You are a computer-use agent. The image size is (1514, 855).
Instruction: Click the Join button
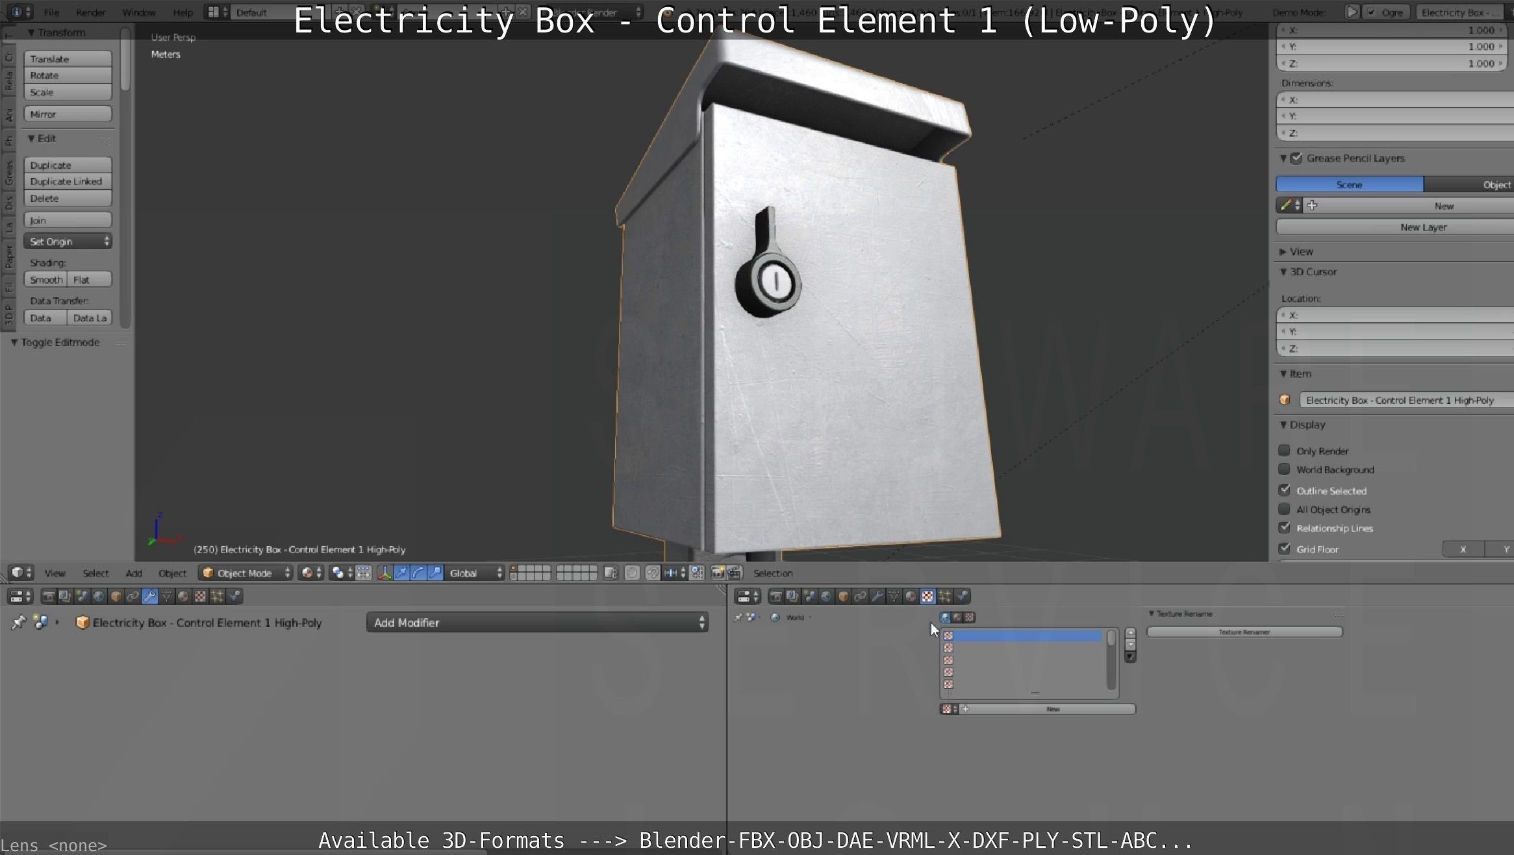pos(68,220)
